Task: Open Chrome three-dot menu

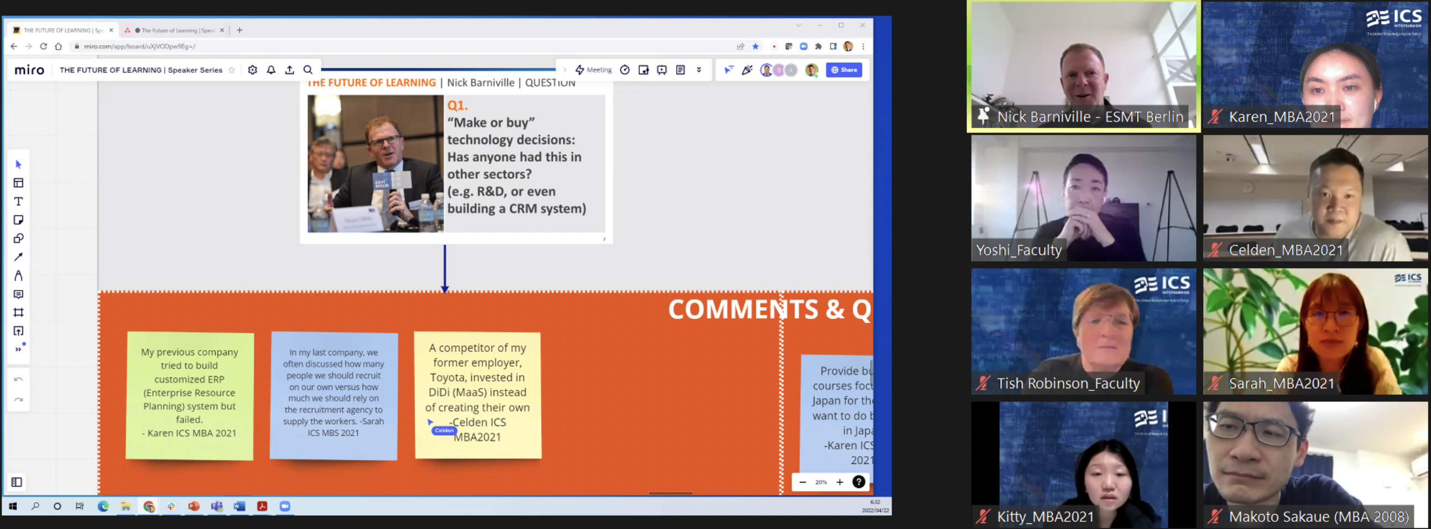Action: (x=863, y=46)
